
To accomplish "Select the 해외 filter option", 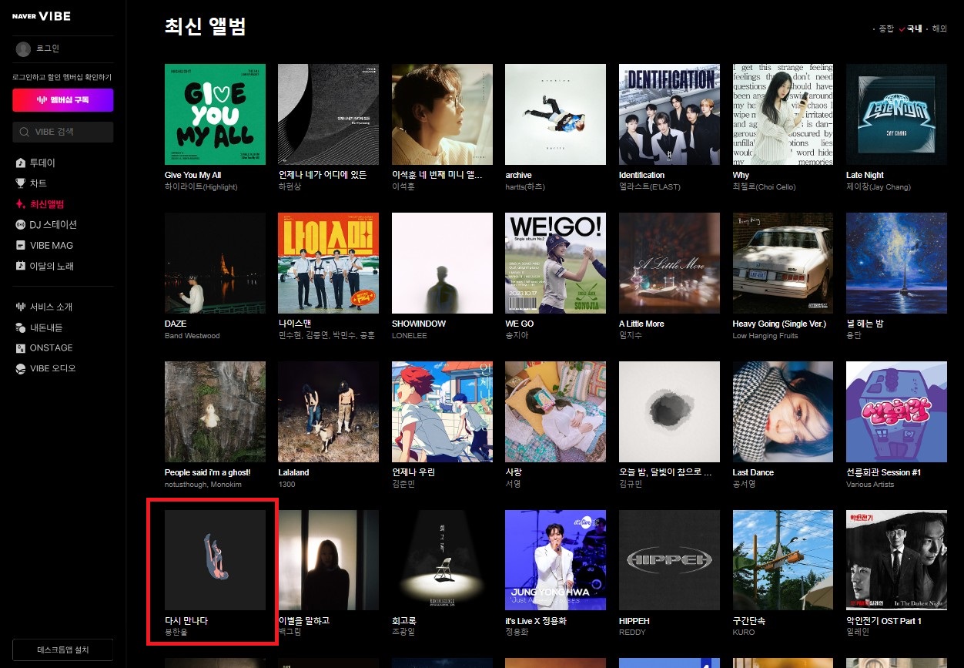I will click(x=939, y=29).
